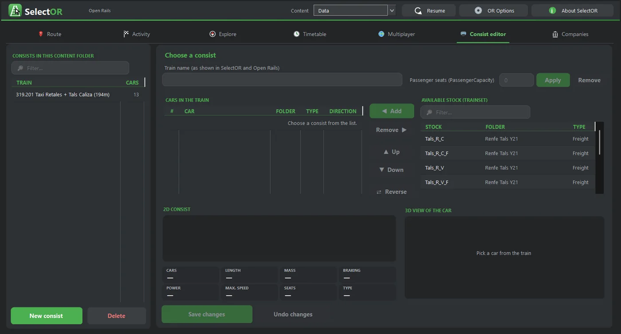The width and height of the screenshot is (621, 334).
Task: Click the Delete button
Action: (117, 316)
